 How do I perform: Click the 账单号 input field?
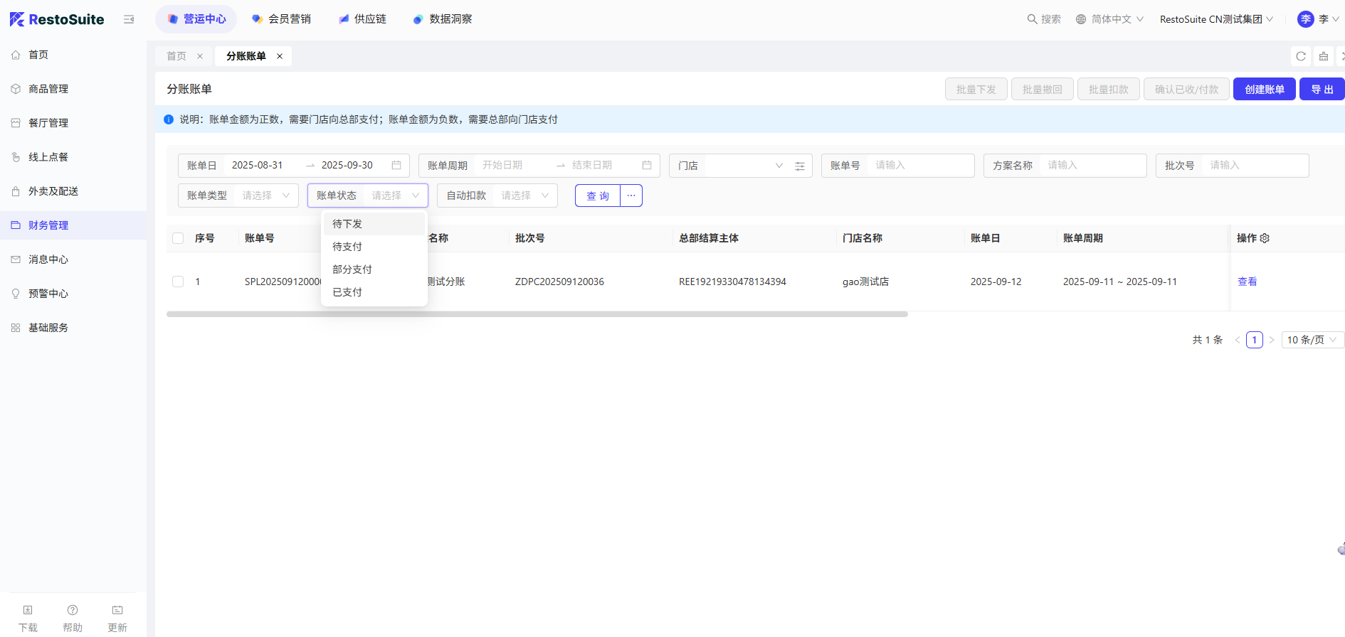[x=920, y=166]
